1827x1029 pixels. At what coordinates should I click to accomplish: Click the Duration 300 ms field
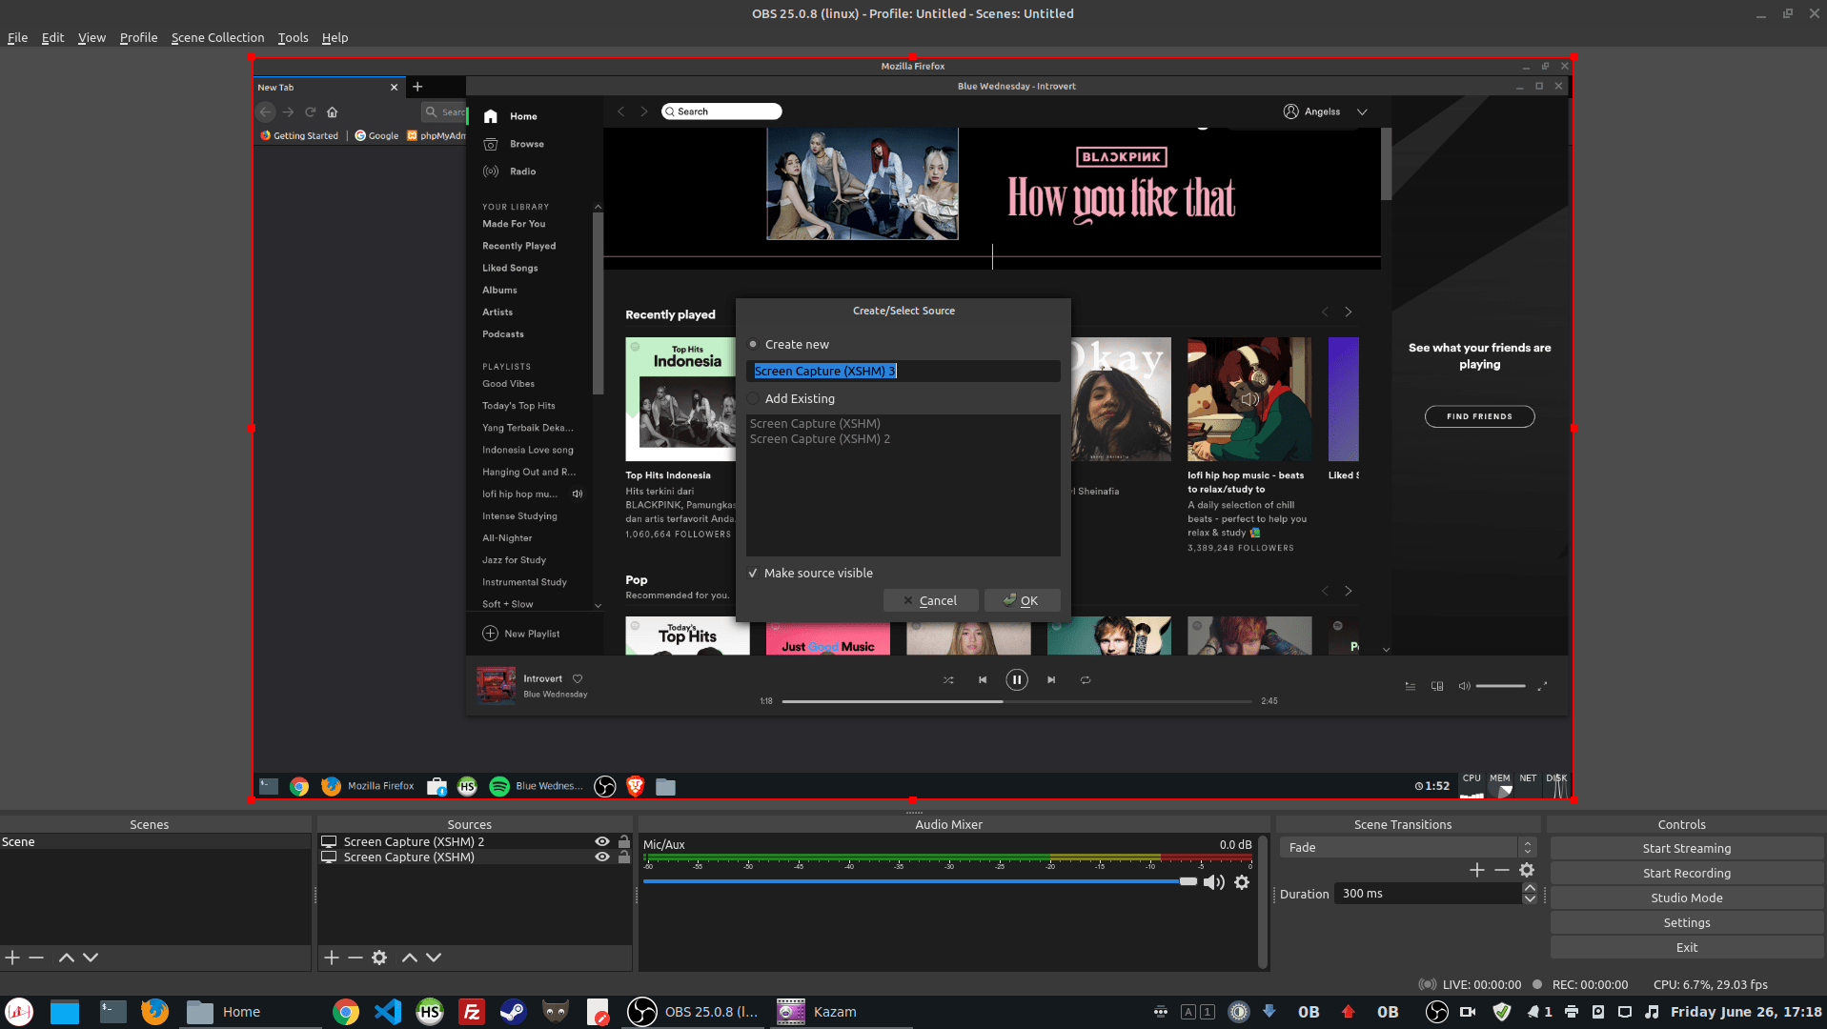[x=1427, y=894]
